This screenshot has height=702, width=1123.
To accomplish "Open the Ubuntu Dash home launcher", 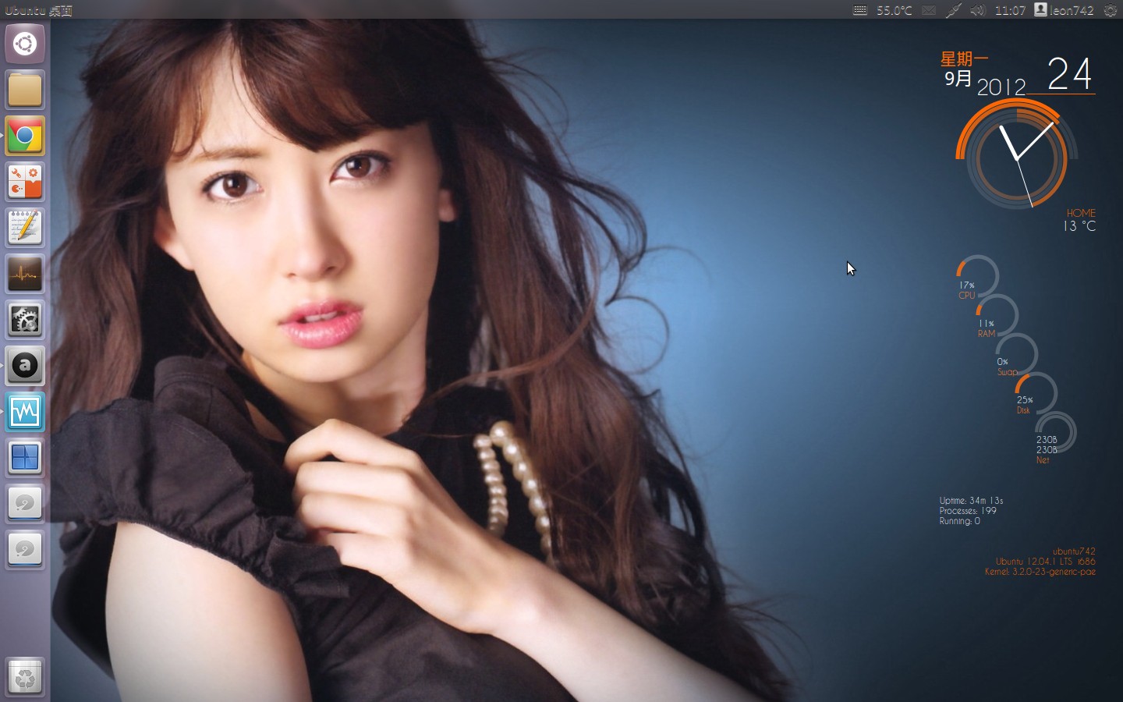I will (25, 44).
